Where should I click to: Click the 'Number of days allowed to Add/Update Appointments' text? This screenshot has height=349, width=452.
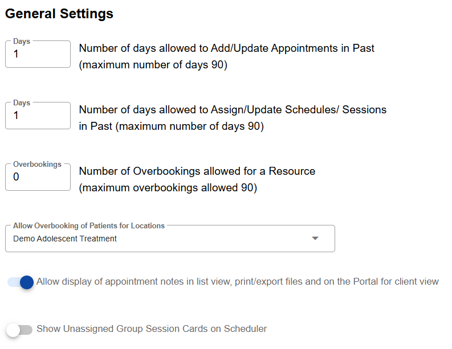pyautogui.click(x=226, y=48)
